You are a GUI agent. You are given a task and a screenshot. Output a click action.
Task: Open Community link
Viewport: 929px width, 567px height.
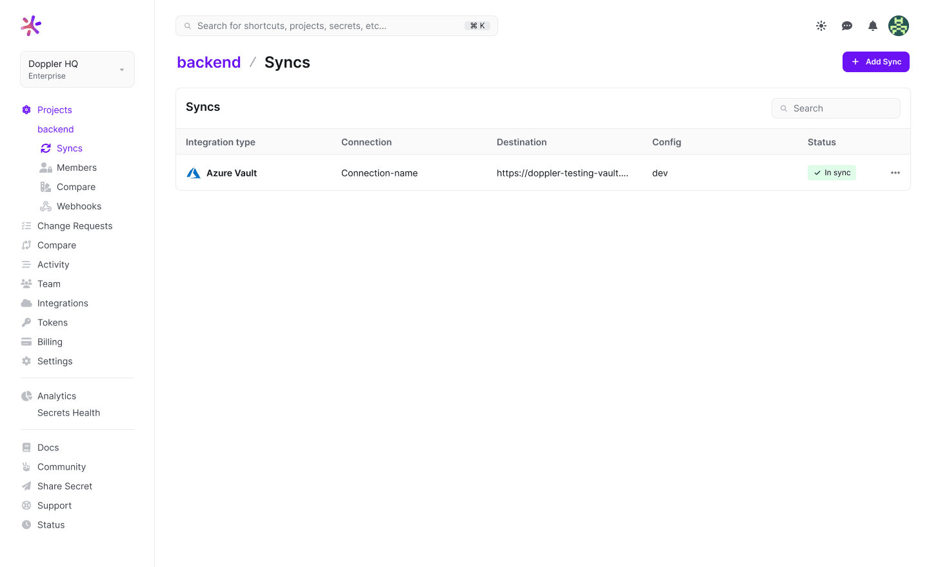pyautogui.click(x=61, y=467)
